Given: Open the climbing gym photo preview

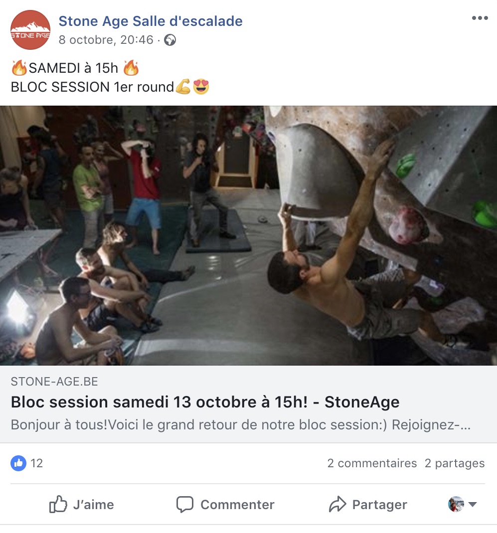Looking at the screenshot, I should pyautogui.click(x=248, y=236).
